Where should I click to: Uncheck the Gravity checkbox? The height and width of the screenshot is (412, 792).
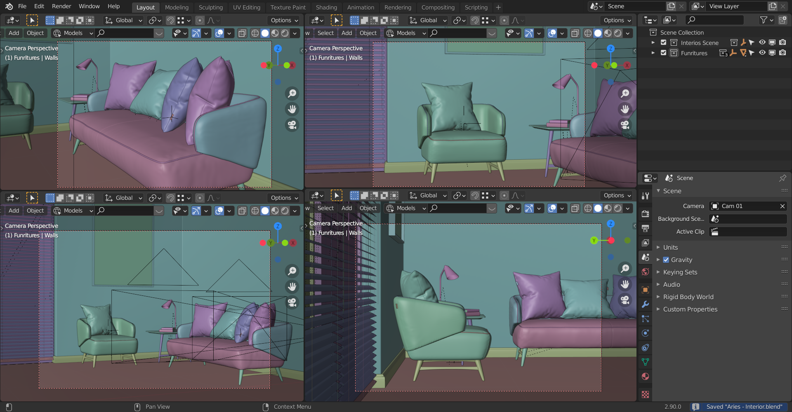click(x=666, y=260)
